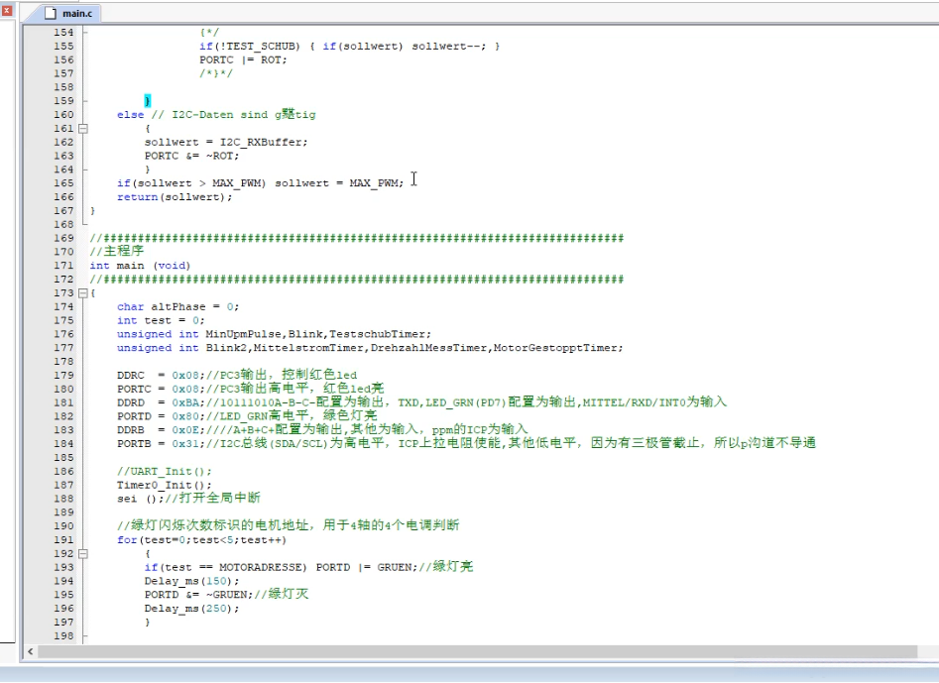Click 'char altPhase = 0;' line

177,306
